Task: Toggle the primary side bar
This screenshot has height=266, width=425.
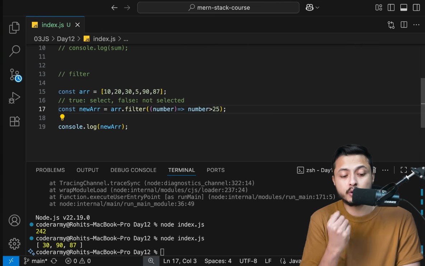Action: (x=391, y=8)
